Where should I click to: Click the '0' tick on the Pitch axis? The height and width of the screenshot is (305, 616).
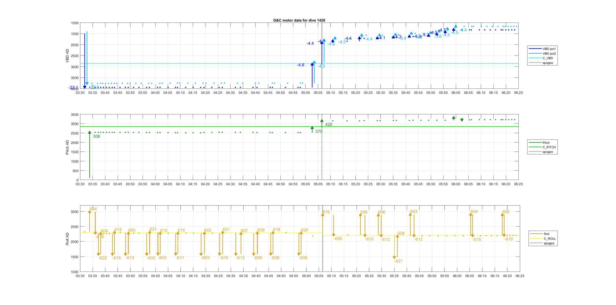(x=77, y=180)
